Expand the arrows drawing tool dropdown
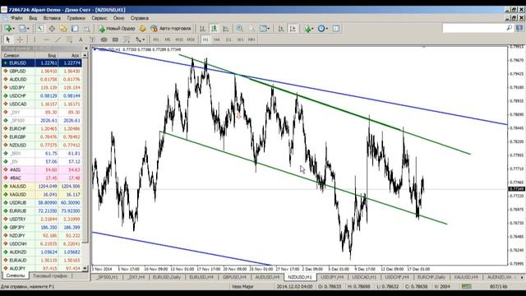 click(x=144, y=40)
